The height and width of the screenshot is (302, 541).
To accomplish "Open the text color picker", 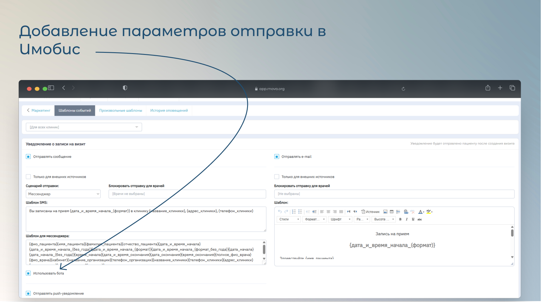I will pyautogui.click(x=420, y=212).
